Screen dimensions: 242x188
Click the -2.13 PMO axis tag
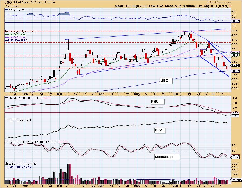coord(235,116)
